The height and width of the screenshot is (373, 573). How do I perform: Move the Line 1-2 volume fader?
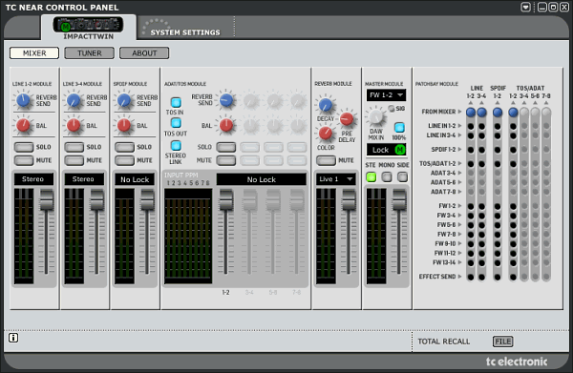coord(47,200)
